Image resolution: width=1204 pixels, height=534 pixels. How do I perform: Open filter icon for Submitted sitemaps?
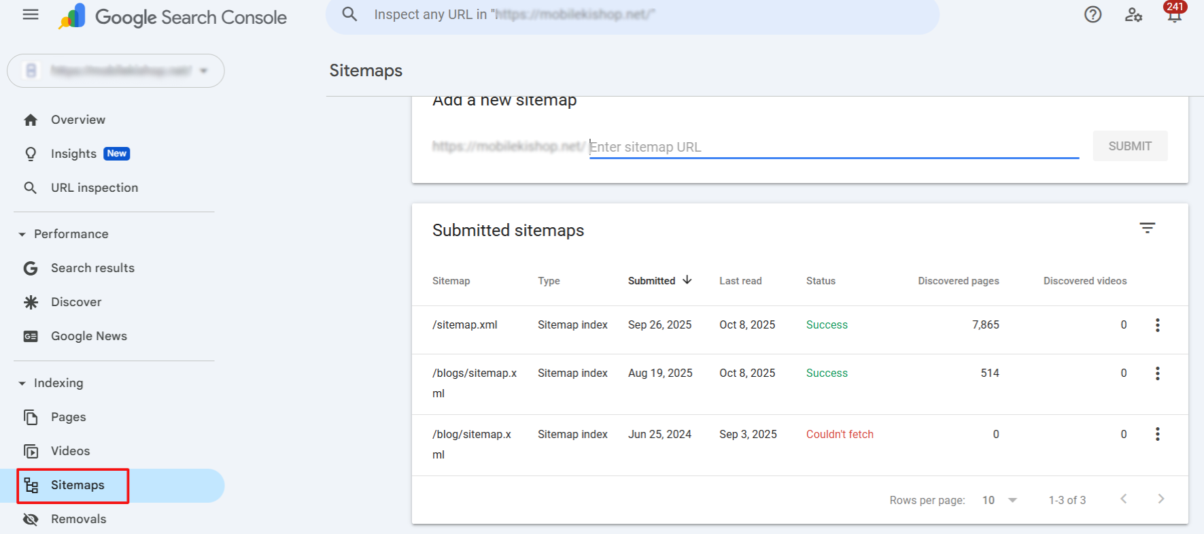click(x=1148, y=228)
